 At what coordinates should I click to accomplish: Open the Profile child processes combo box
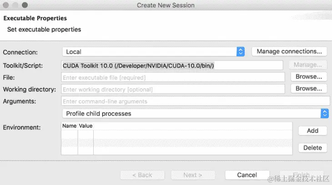(x=196, y=114)
